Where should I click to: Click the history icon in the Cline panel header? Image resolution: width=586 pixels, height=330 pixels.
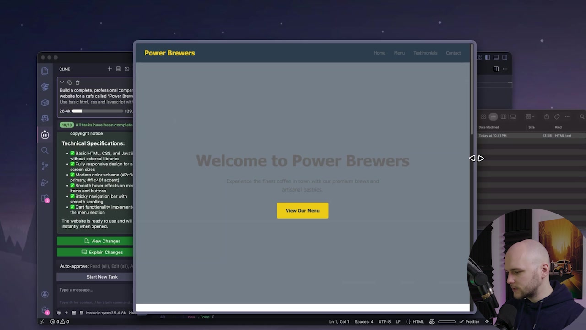click(x=127, y=69)
